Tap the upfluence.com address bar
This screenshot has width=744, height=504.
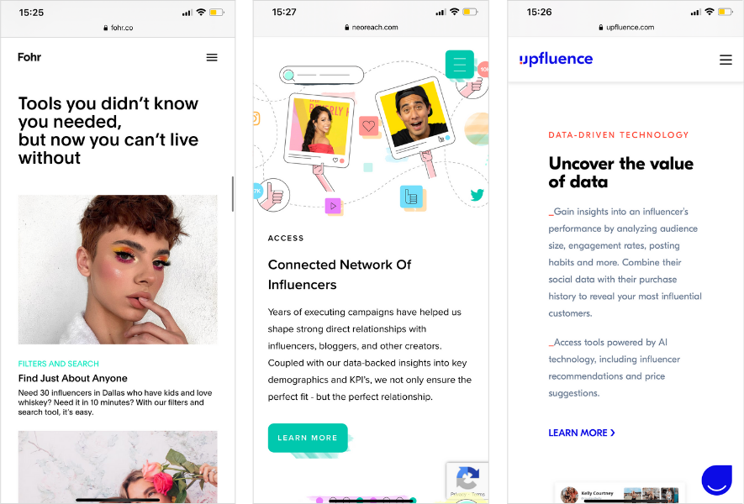pos(625,28)
